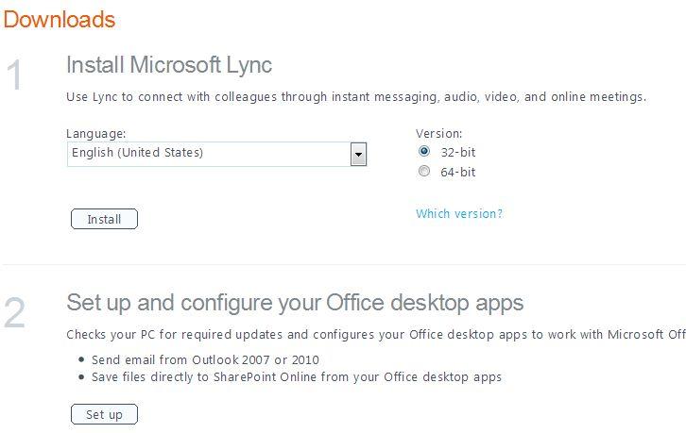
Task: Open the Which version? help link
Action: (459, 213)
